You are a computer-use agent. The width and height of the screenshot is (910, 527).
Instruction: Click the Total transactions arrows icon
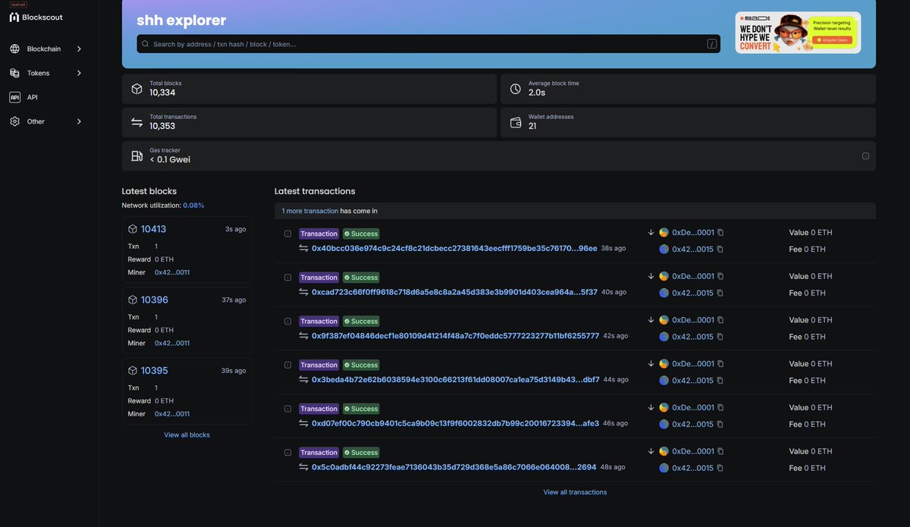(x=136, y=122)
